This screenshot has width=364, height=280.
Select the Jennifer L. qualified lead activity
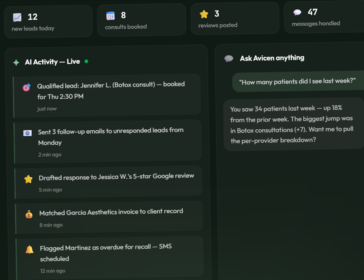click(x=107, y=96)
